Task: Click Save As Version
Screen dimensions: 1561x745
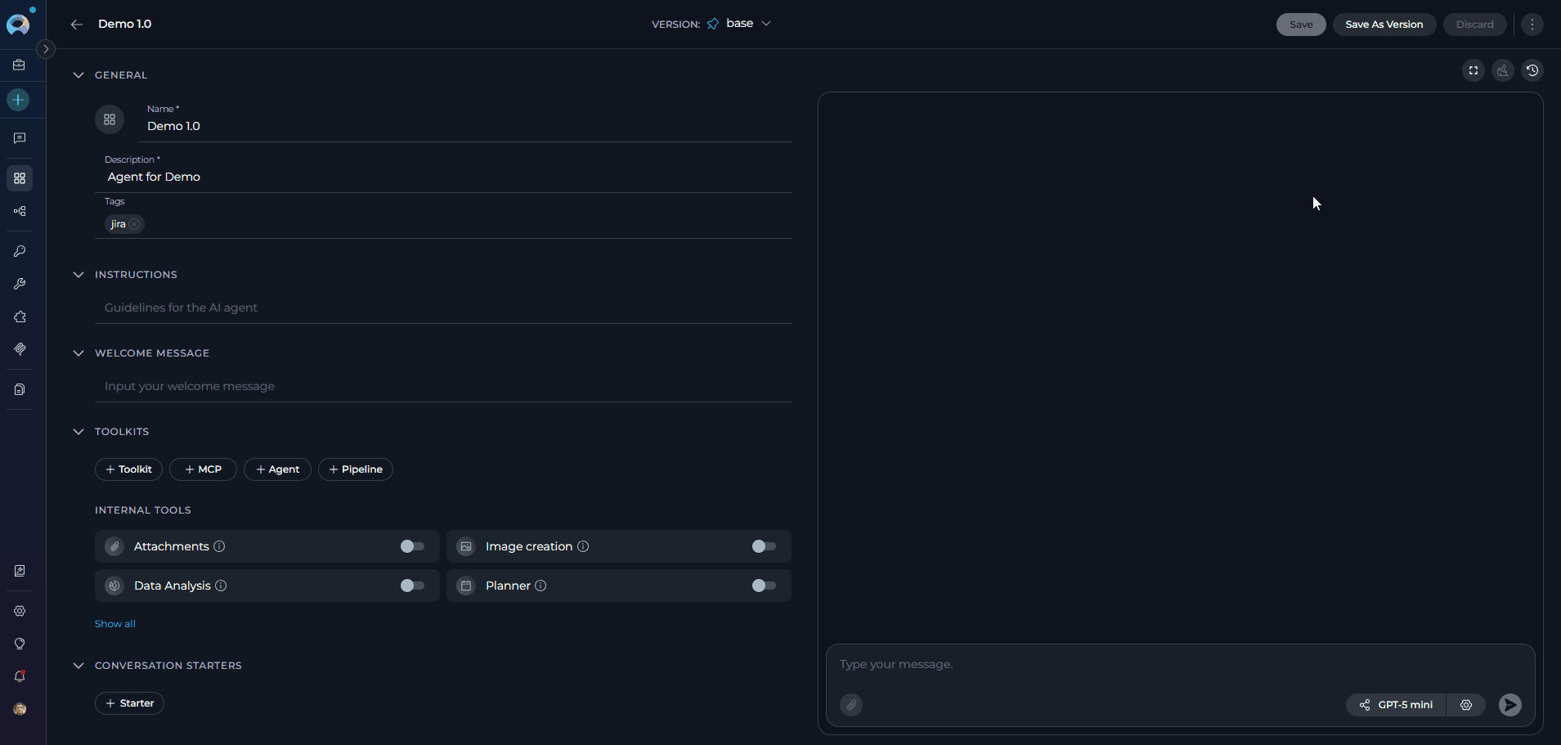Action: 1384,25
